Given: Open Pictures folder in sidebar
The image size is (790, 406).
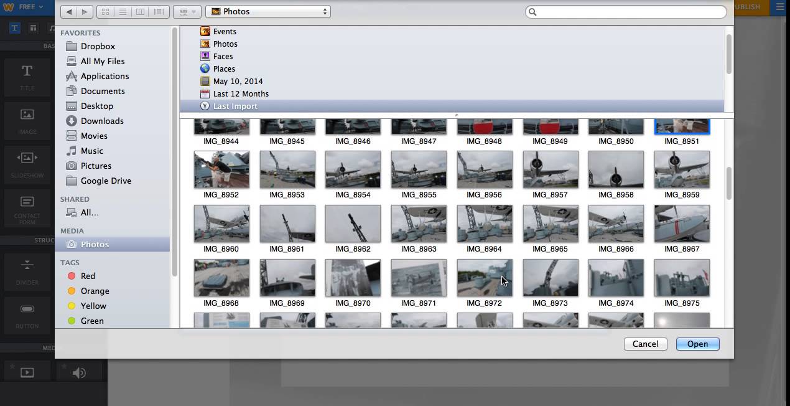Looking at the screenshot, I should coord(96,166).
